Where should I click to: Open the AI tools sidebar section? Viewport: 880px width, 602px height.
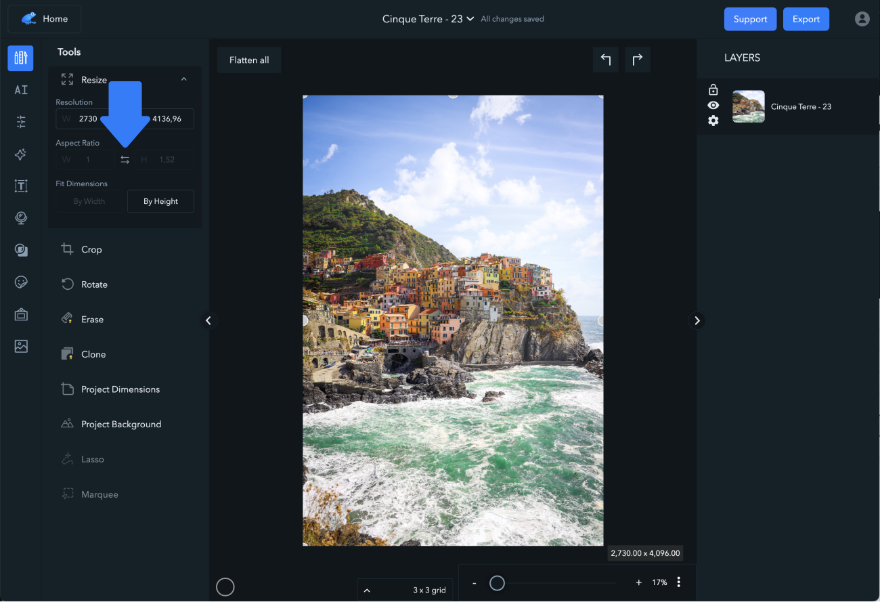(21, 89)
